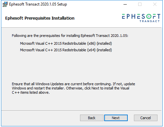Click the "Following are the prerequisites" line

pyautogui.click(x=70, y=36)
